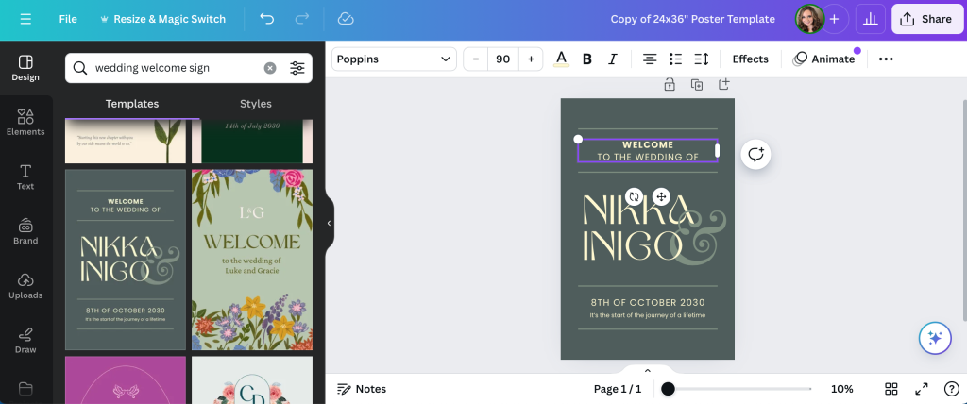Open the Poppins font dropdown
The width and height of the screenshot is (967, 404).
click(x=394, y=59)
